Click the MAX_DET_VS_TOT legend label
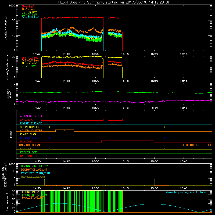The image size is (215, 215). pyautogui.click(x=33, y=198)
